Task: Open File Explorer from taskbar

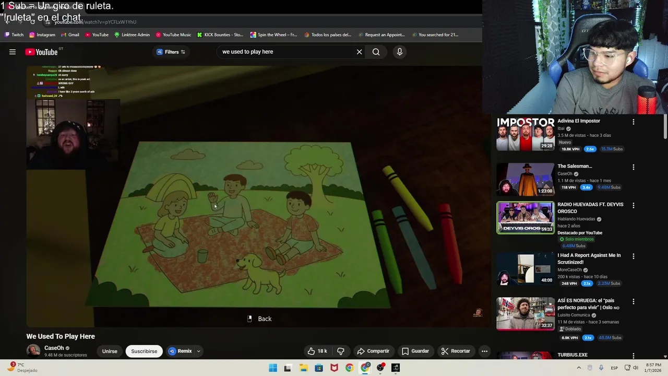Action: [304, 368]
